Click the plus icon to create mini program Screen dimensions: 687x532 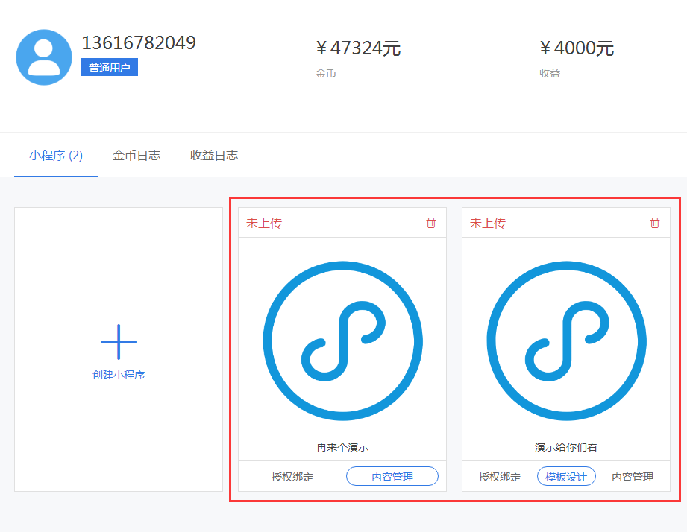[119, 342]
